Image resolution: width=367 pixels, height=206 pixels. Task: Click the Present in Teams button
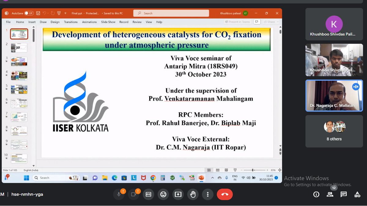coord(237,22)
